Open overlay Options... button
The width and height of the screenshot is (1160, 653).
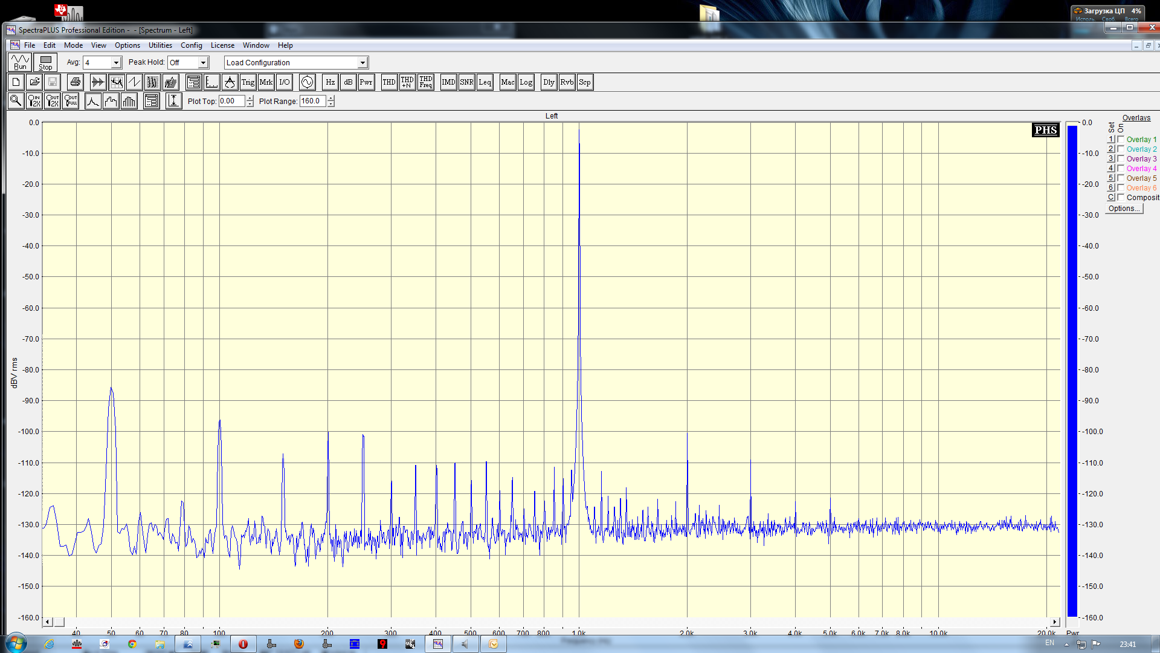pyautogui.click(x=1124, y=209)
